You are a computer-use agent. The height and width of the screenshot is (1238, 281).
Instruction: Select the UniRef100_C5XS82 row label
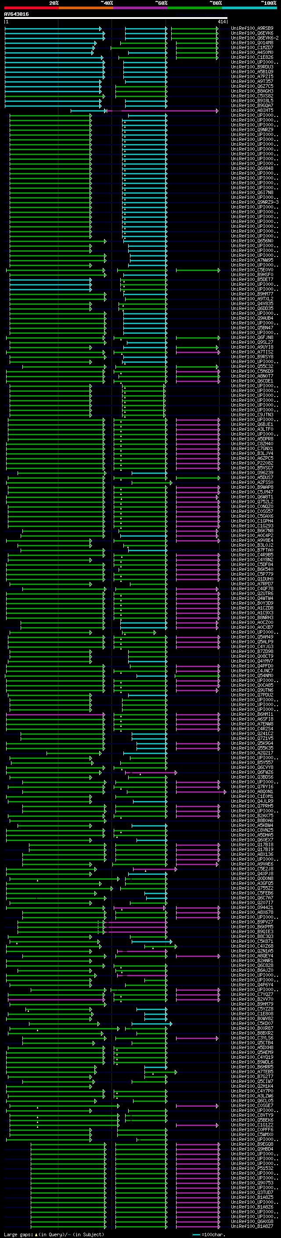tap(252, 96)
